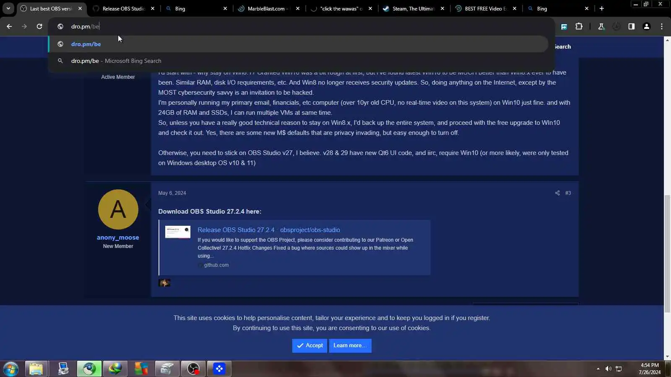Click the teal extension icon in toolbar
This screenshot has height=377, width=671.
click(x=564, y=26)
